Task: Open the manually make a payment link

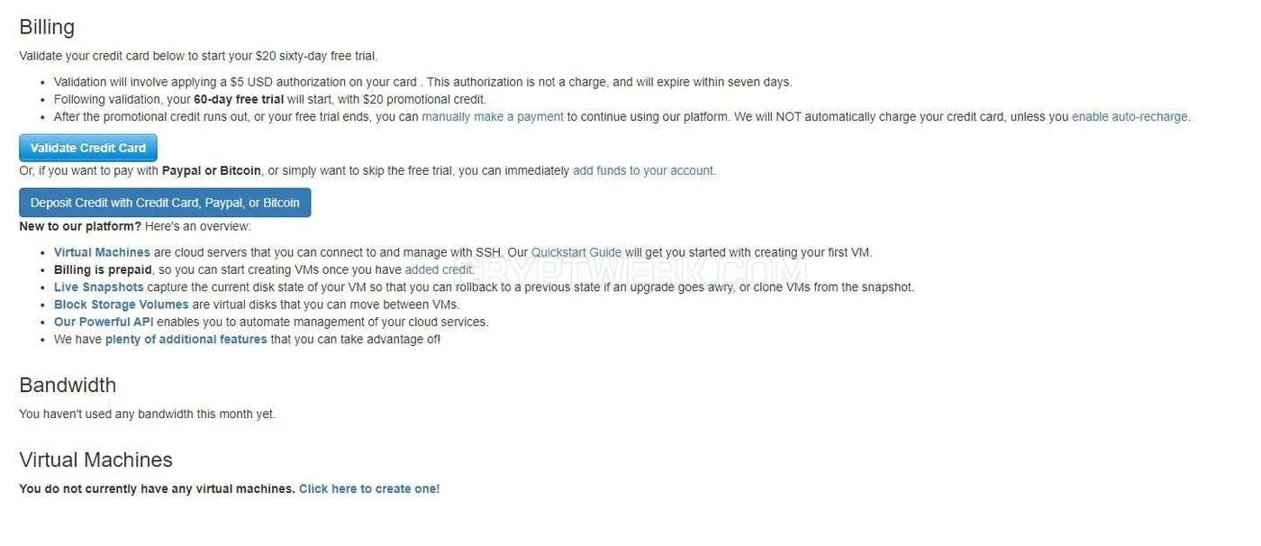Action: [493, 116]
